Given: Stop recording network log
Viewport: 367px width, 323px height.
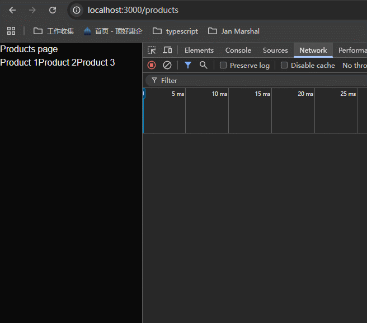Looking at the screenshot, I should 152,65.
